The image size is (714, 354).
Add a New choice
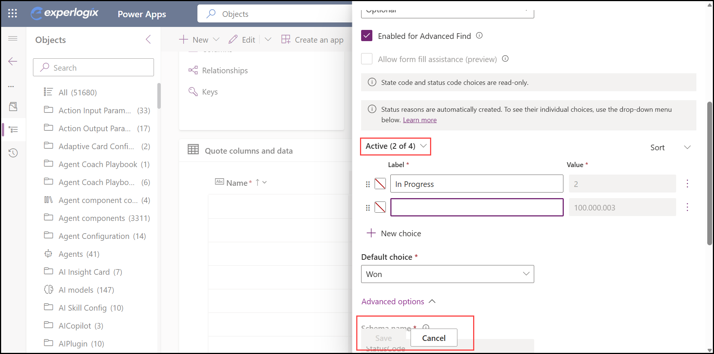pyautogui.click(x=394, y=233)
